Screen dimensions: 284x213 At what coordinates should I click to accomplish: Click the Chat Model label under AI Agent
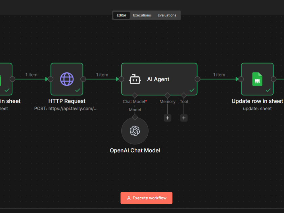pos(135,101)
